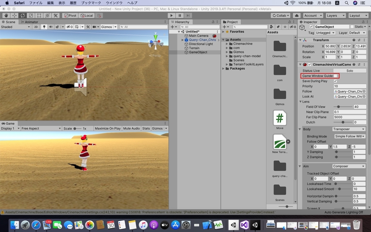This screenshot has height=232, width=371.
Task: Select the combined Transform tool
Action: point(48,15)
